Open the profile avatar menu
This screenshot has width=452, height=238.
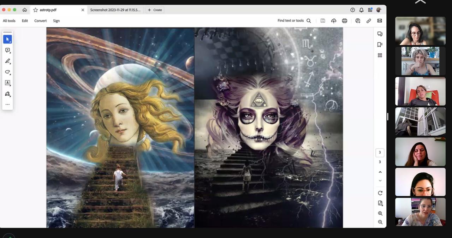(x=379, y=10)
